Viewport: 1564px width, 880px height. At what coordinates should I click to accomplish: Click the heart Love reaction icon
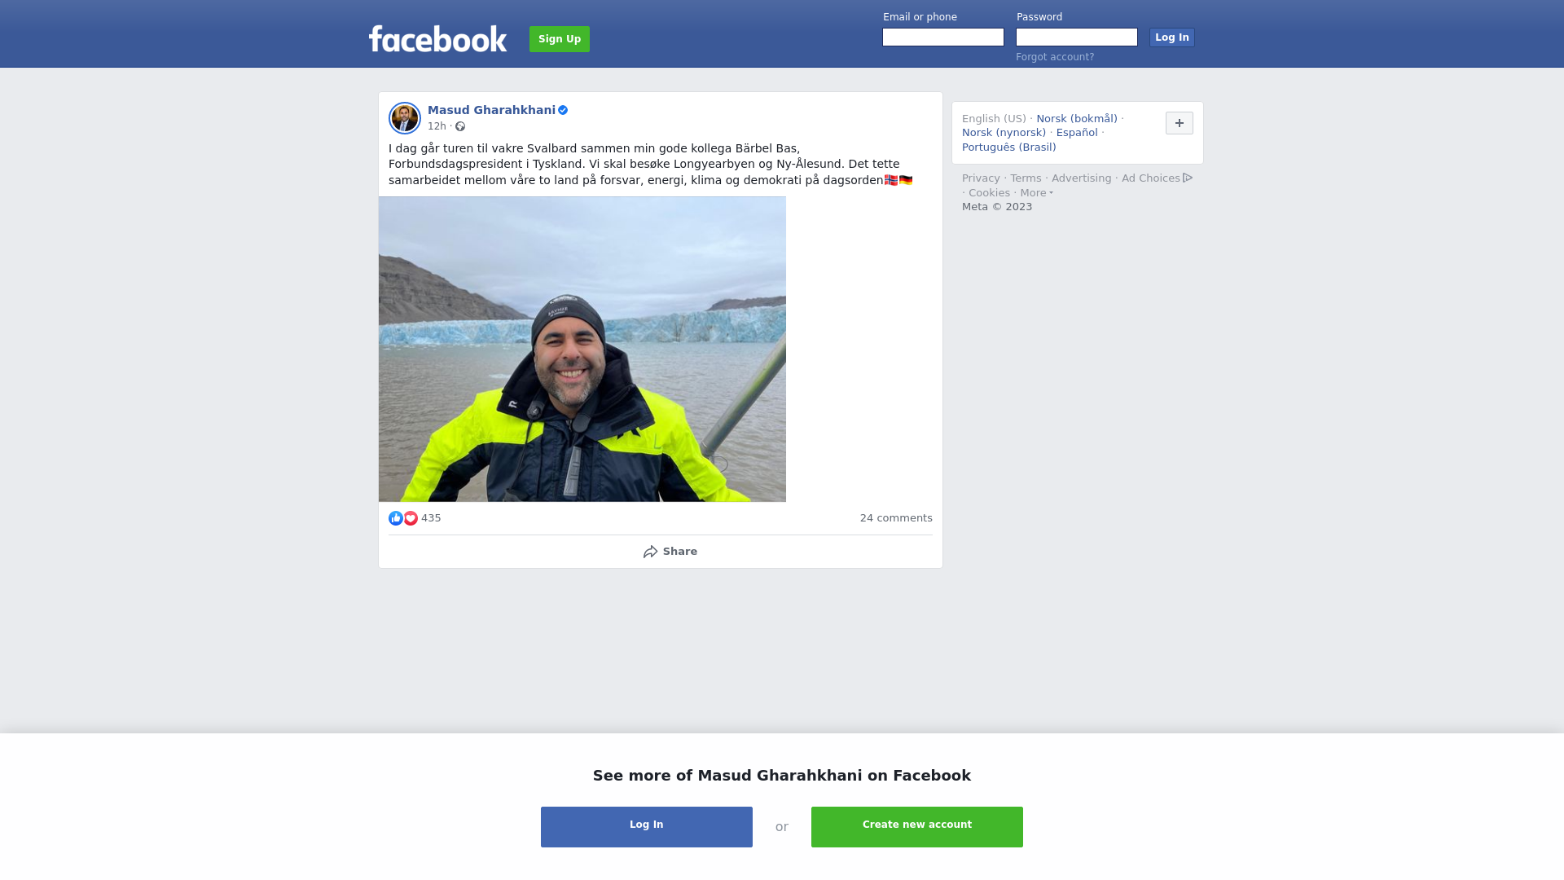[411, 518]
